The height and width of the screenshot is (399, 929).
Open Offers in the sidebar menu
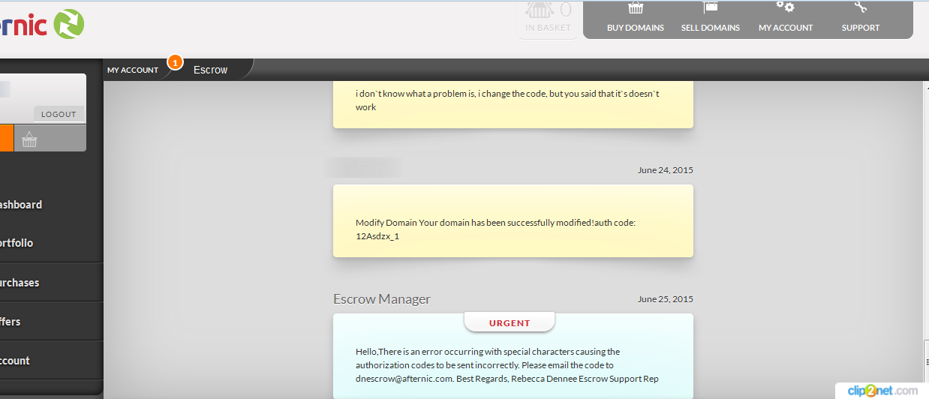(x=11, y=322)
